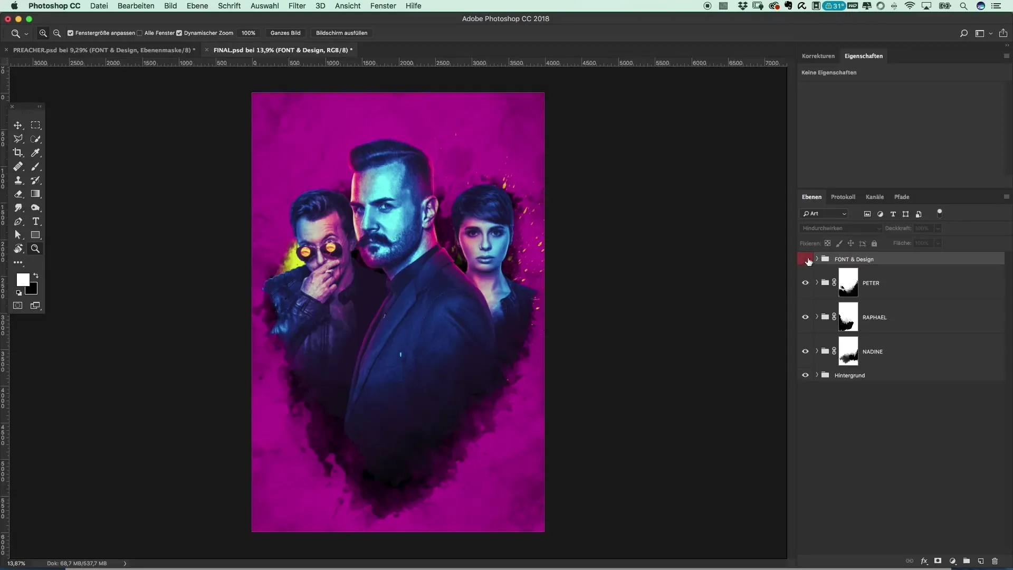Show the FONT & Design group visibility
Viewport: 1013px width, 570px height.
click(805, 259)
